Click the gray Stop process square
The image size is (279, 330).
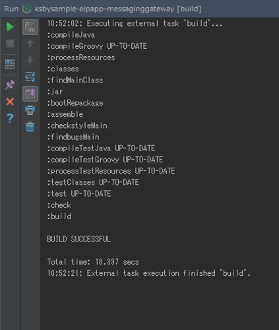coord(10,44)
